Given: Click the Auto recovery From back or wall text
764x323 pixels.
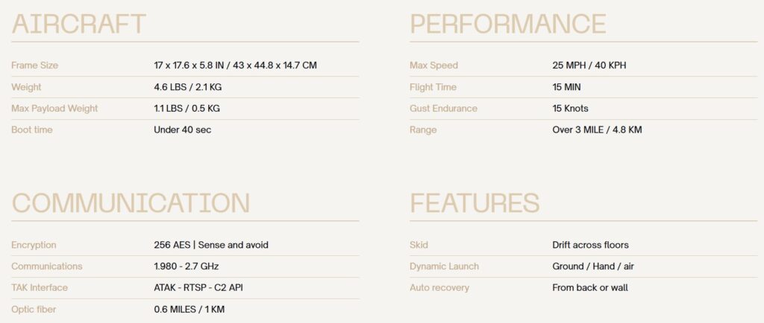Looking at the screenshot, I should coord(590,287).
